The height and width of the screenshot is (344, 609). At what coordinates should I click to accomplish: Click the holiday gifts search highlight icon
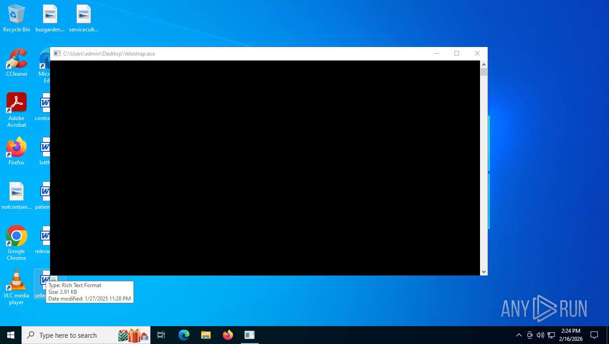[133, 335]
